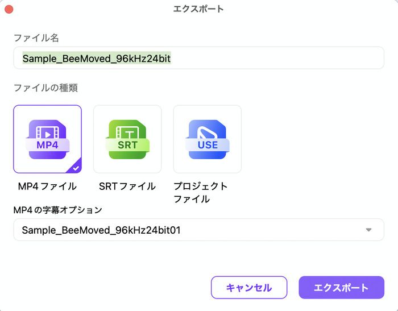Click the file name input field
The width and height of the screenshot is (398, 311).
click(198, 58)
